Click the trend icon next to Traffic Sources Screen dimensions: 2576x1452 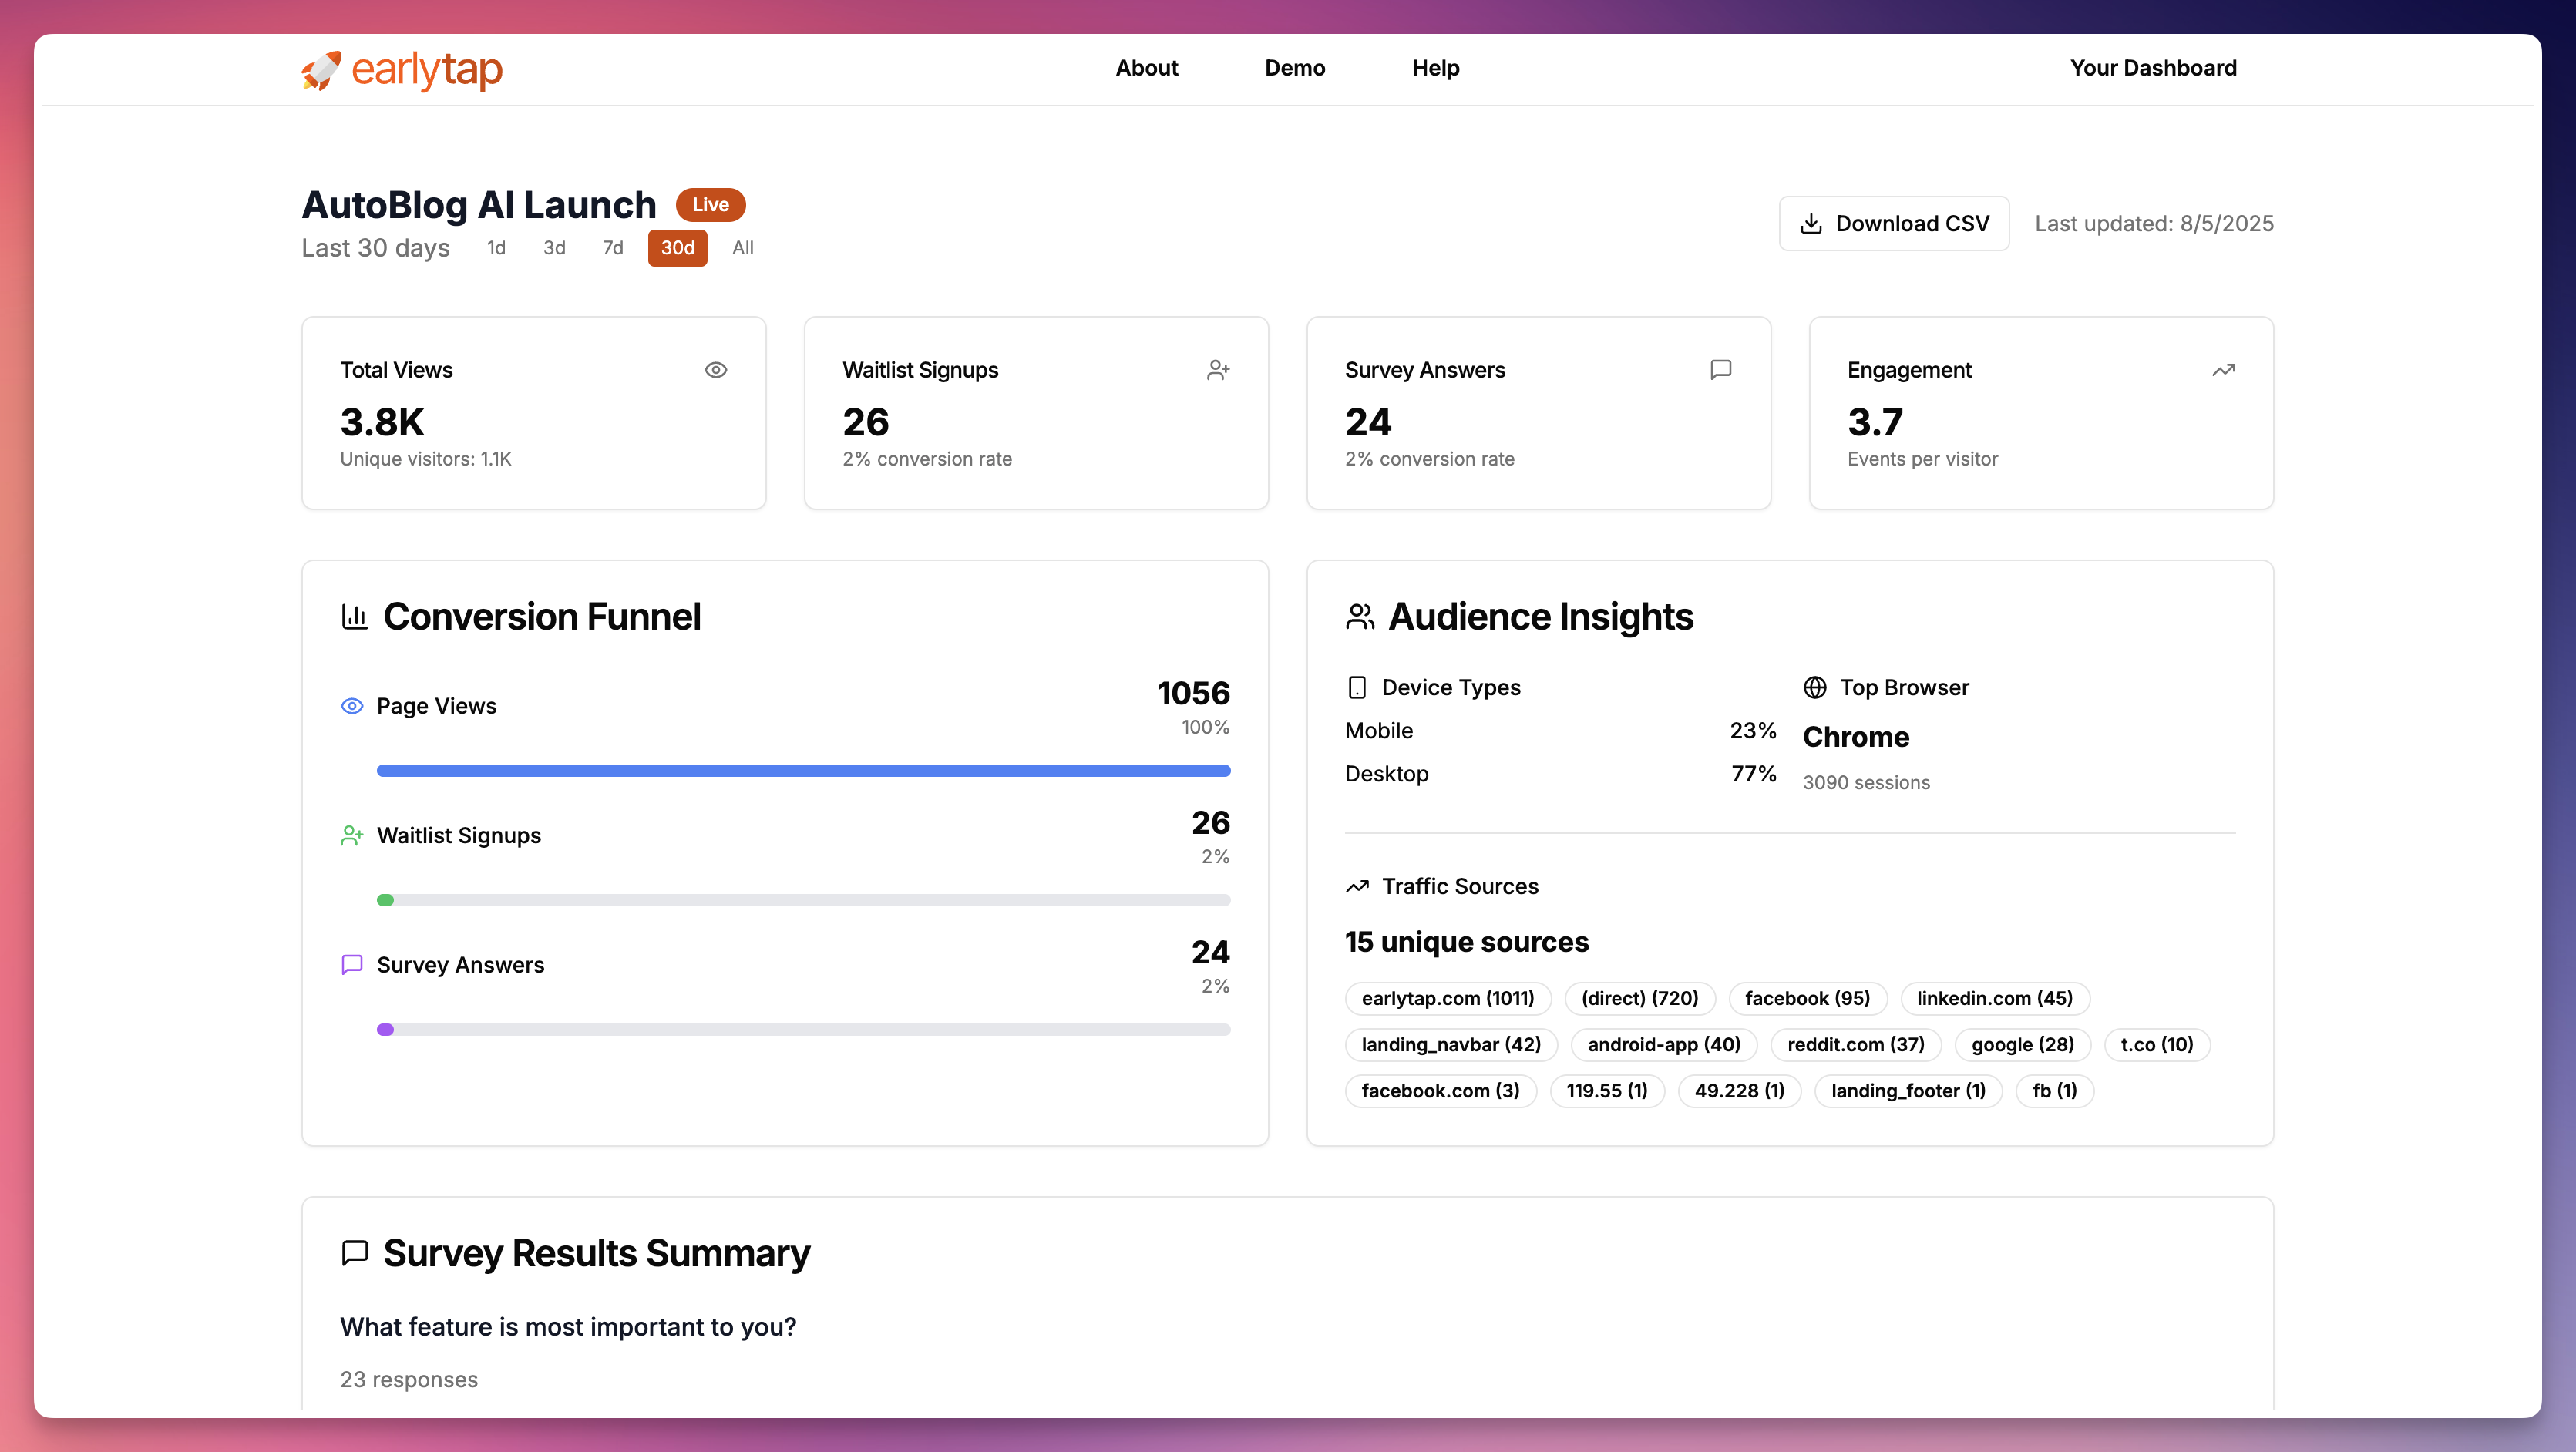(x=1357, y=886)
